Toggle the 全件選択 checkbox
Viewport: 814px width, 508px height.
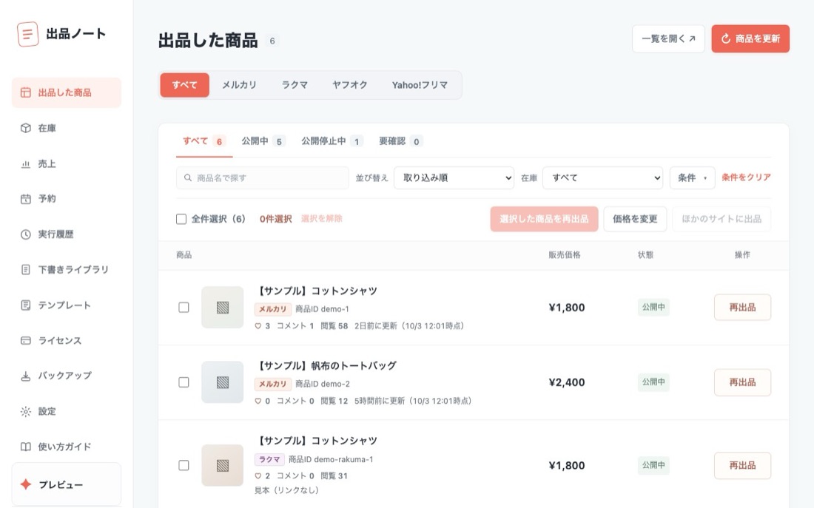click(x=181, y=219)
